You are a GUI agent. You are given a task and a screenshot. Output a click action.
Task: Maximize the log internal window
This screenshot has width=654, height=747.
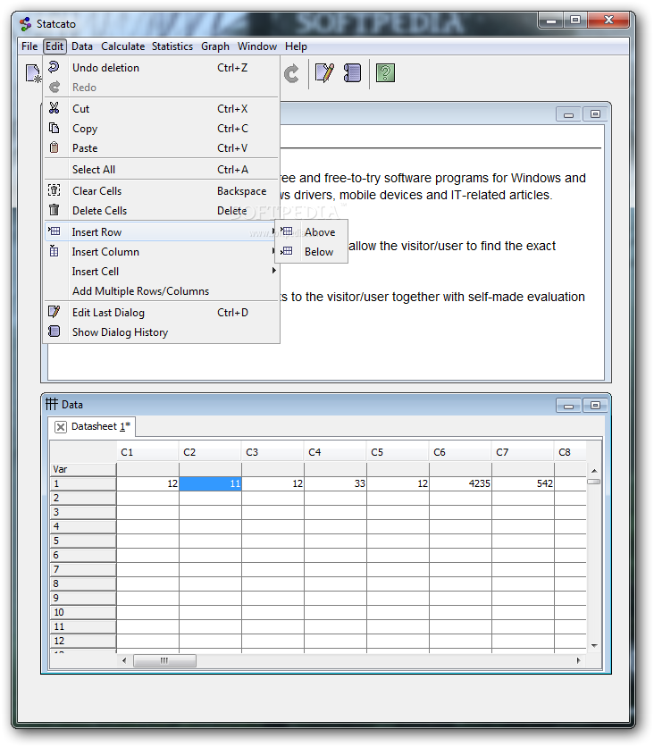[x=595, y=114]
